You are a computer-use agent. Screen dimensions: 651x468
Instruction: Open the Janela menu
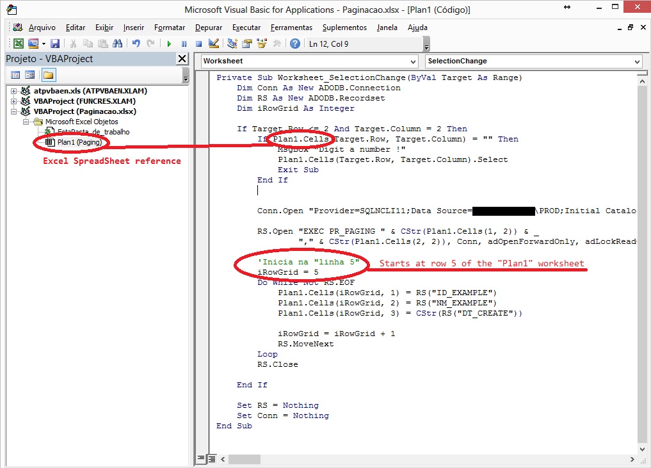(387, 28)
